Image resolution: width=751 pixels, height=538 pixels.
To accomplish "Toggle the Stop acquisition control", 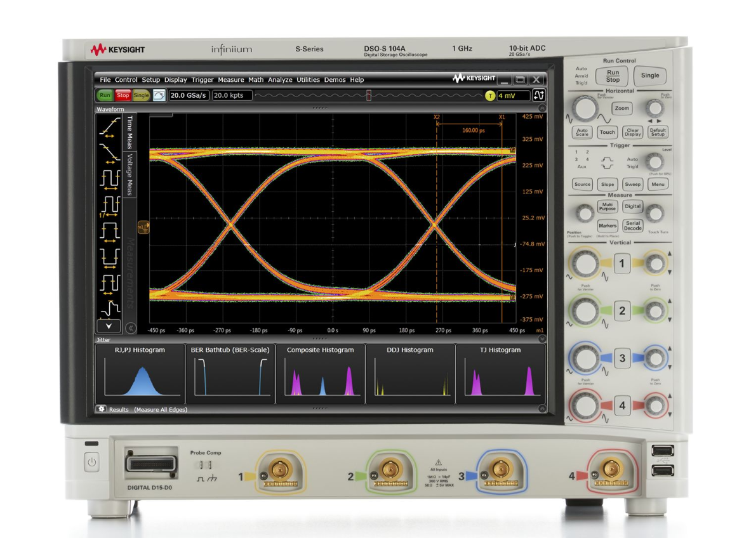I will (x=123, y=95).
